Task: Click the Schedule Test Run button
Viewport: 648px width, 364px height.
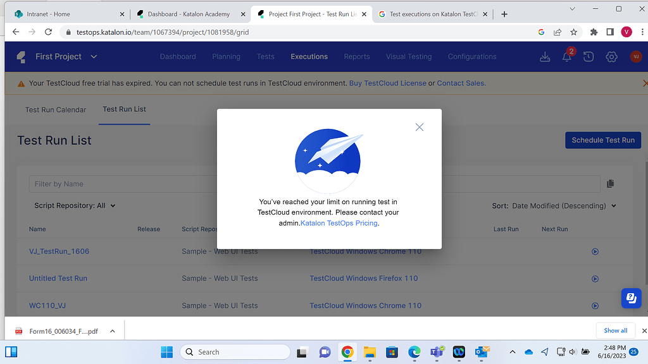Action: [602, 140]
